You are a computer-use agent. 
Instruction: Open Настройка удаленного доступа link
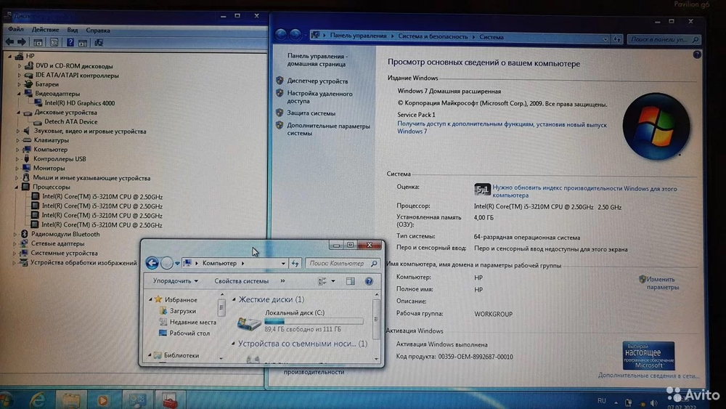(319, 97)
